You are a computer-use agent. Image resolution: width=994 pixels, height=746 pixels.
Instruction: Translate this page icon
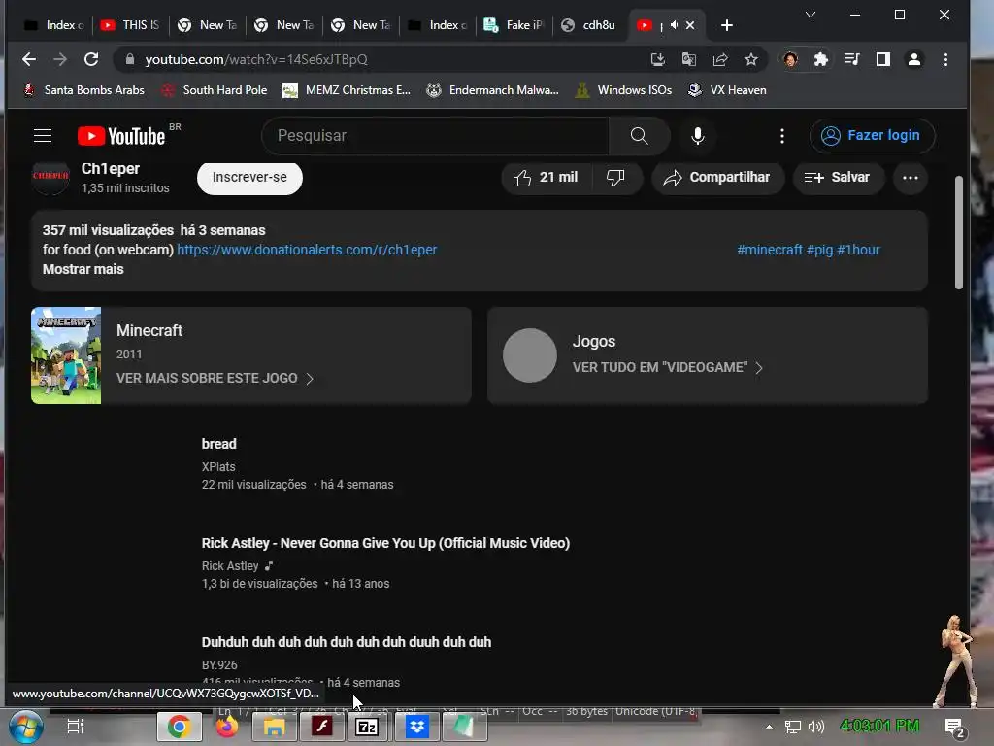pyautogui.click(x=689, y=59)
